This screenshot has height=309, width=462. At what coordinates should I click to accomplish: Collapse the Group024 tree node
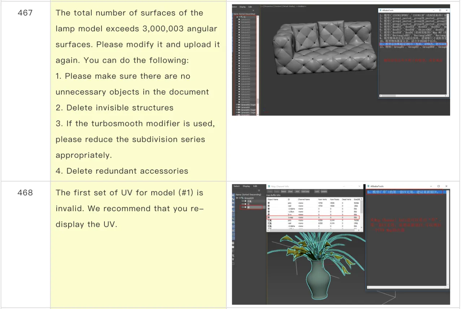236,198
